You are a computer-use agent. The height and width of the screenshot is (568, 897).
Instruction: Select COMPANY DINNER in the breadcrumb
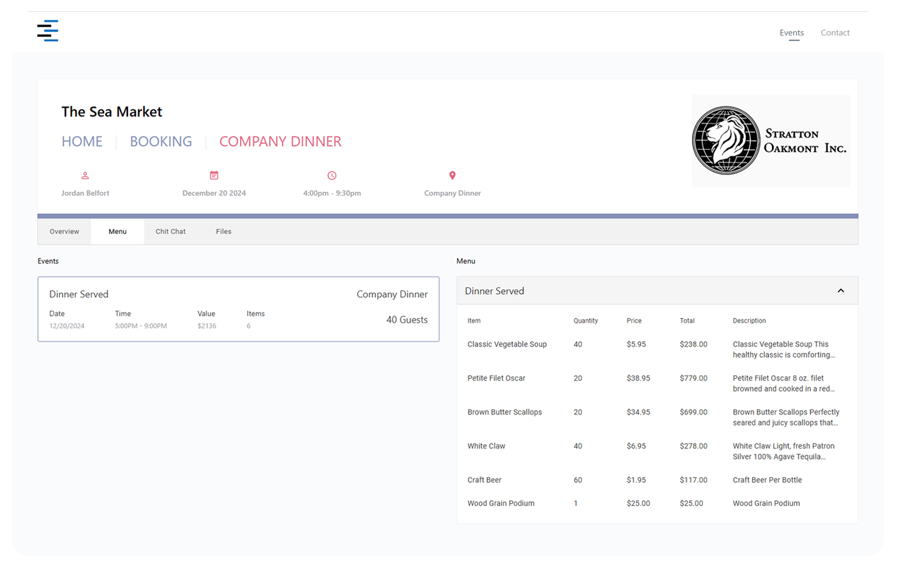click(x=280, y=141)
